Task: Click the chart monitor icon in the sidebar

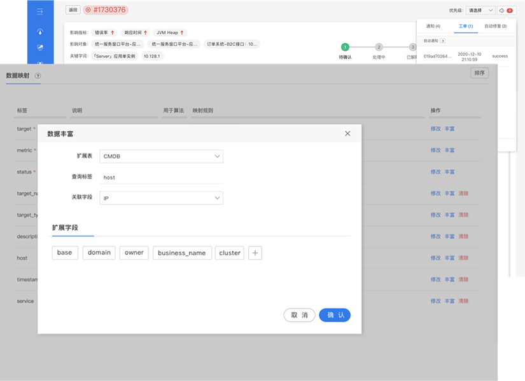Action: (x=40, y=48)
